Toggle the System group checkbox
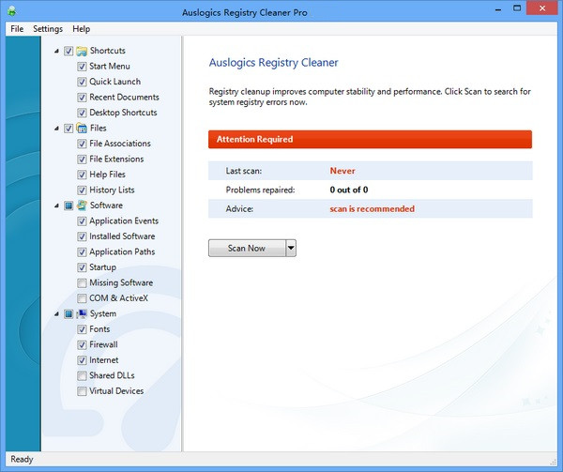563x472 pixels. [x=68, y=314]
